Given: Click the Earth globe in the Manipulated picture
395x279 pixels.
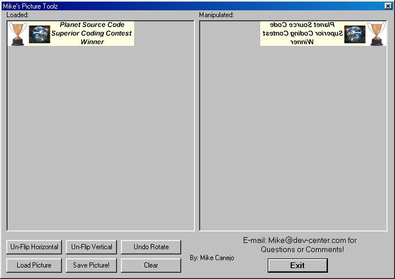Looking at the screenshot, I should click(x=355, y=35).
